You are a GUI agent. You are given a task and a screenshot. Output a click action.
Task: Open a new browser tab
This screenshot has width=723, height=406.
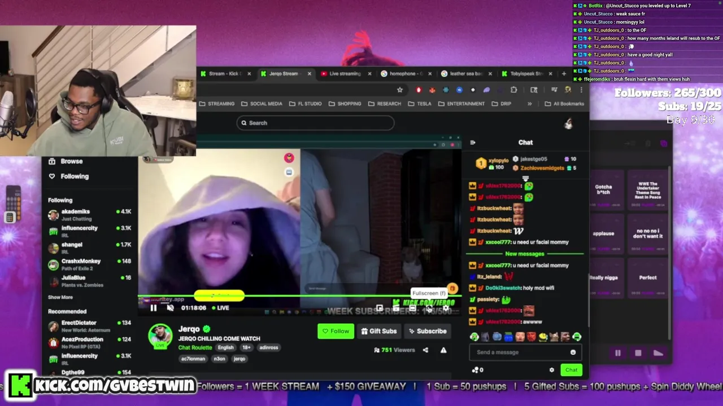(564, 74)
